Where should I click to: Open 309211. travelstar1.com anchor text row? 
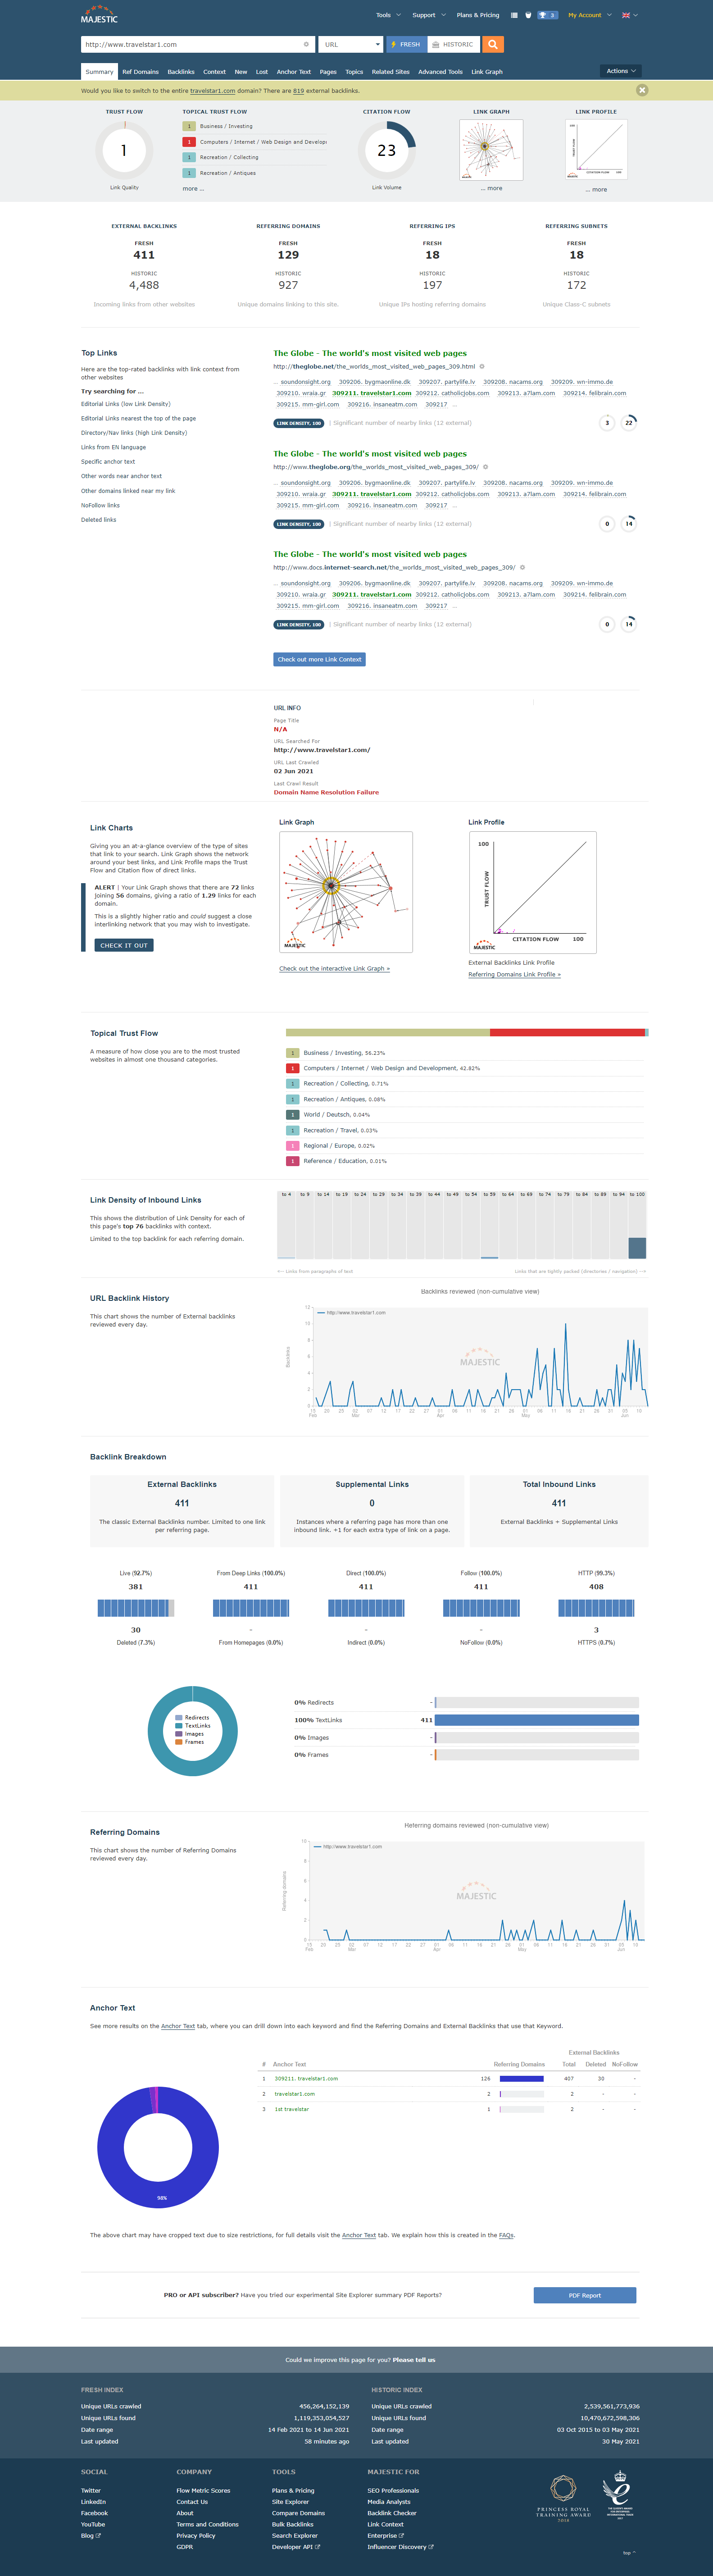tap(306, 2078)
